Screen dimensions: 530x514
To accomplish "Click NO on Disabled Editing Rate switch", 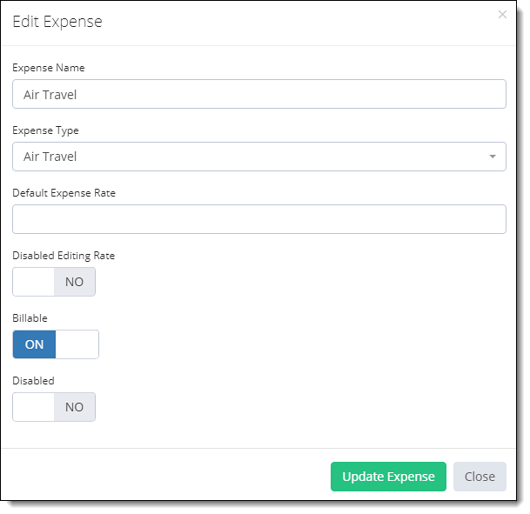I will 75,282.
